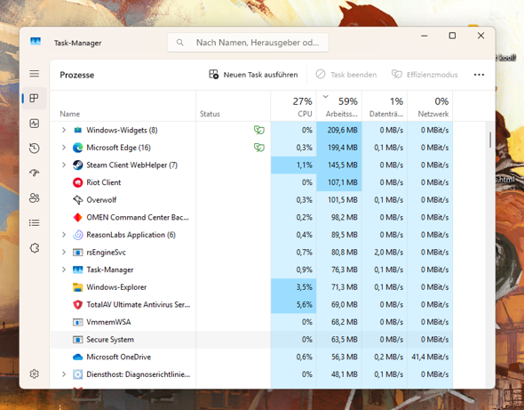Click the Diensthost gear process icon
Viewport: 524px width, 410px height.
click(77, 374)
